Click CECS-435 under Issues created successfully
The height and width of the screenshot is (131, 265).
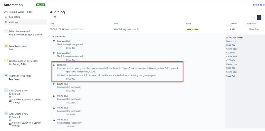70,115
